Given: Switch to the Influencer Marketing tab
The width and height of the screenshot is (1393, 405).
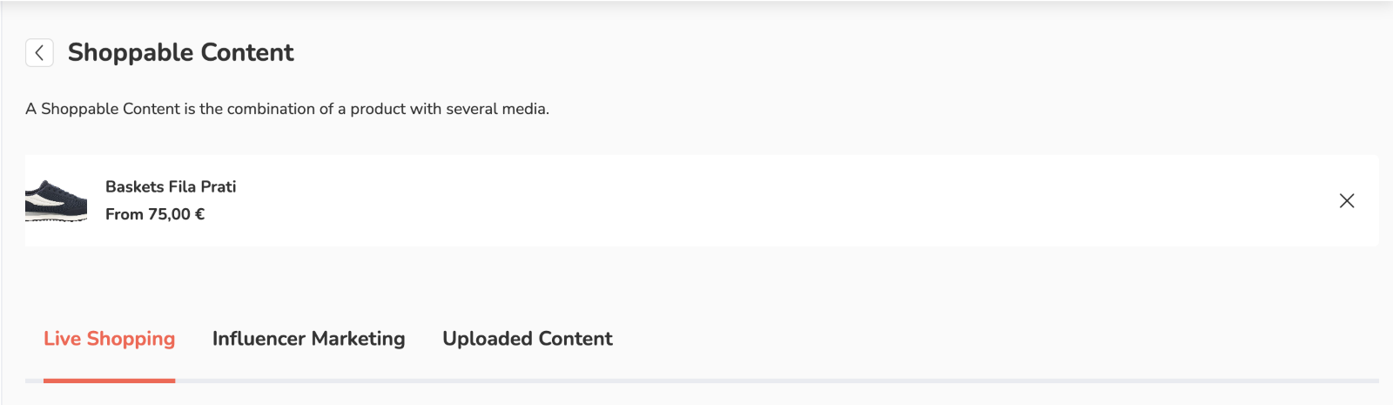Looking at the screenshot, I should 308,339.
